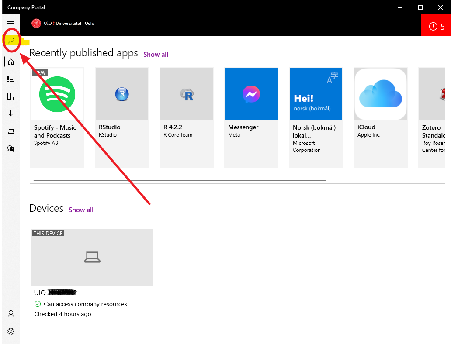The width and height of the screenshot is (451, 344).
Task: Open the Apps list icon in sidebar
Action: [x=11, y=79]
